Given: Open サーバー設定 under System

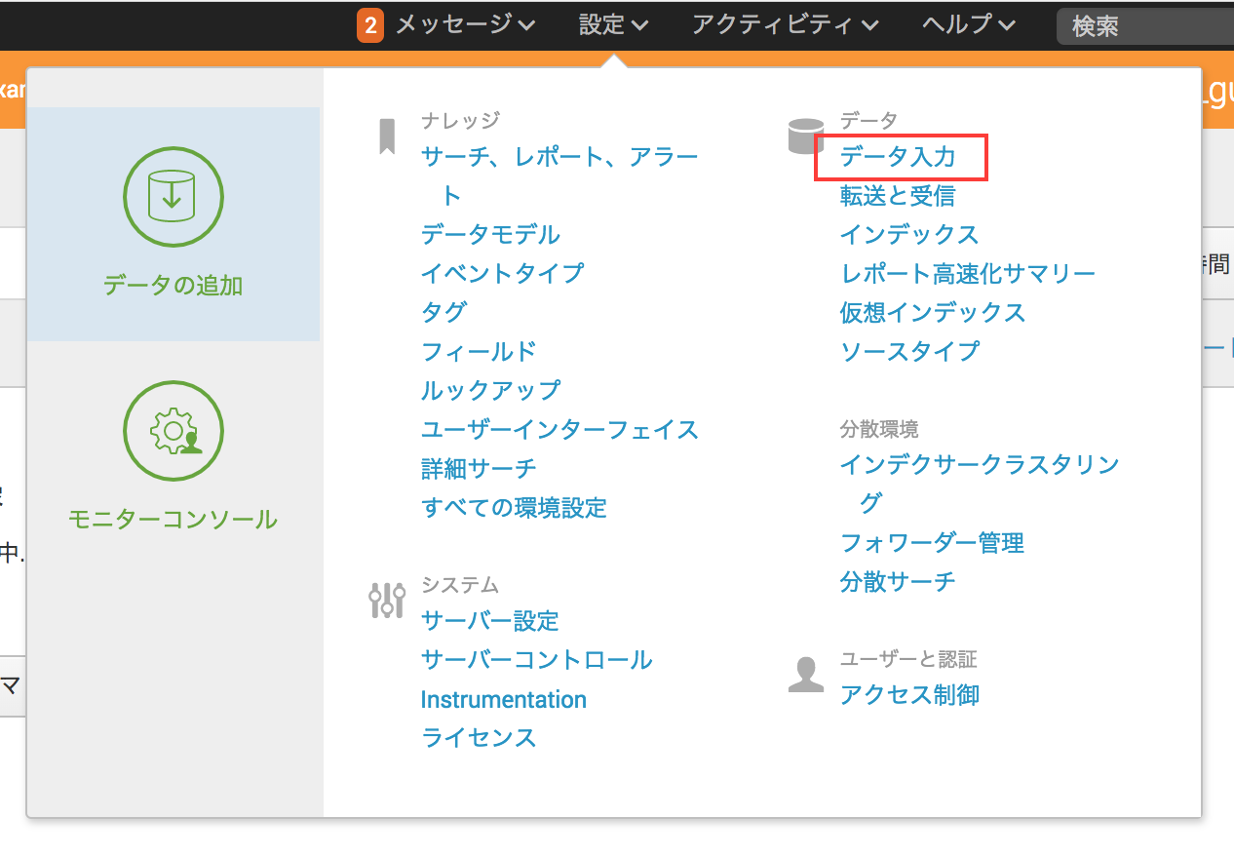Looking at the screenshot, I should (x=490, y=621).
